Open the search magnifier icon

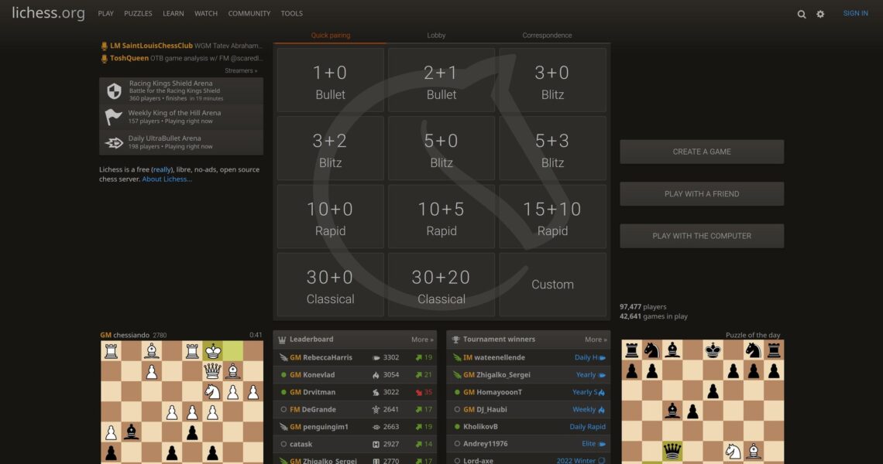(x=802, y=14)
